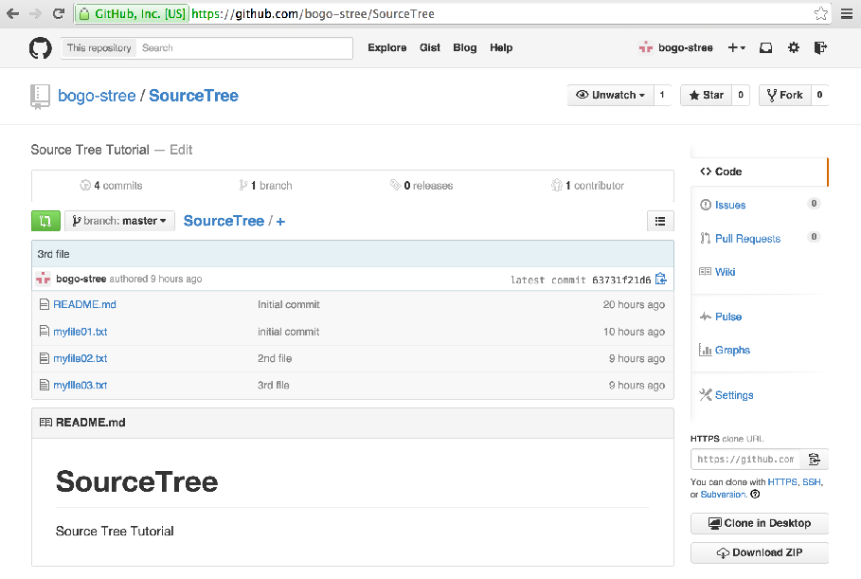This screenshot has height=579, width=861.
Task: Expand the Unwatch dropdown
Action: tap(610, 95)
